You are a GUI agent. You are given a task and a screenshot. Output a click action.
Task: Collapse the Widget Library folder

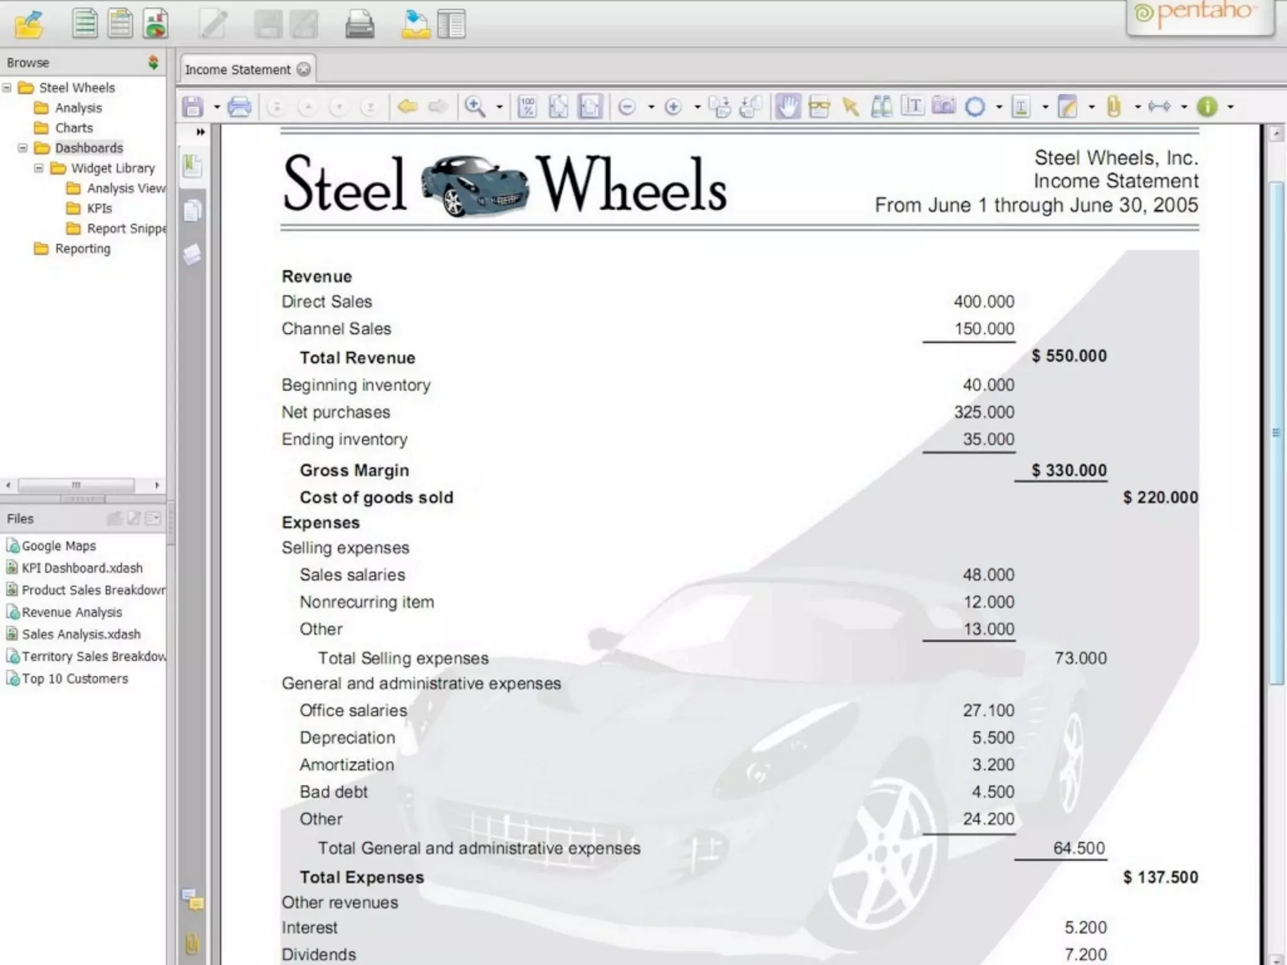click(x=39, y=168)
